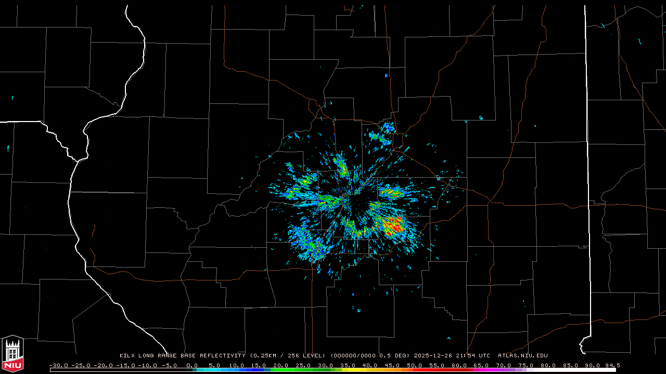666x374 pixels.
Task: Click the 60.0 scale label
Action: (459, 366)
